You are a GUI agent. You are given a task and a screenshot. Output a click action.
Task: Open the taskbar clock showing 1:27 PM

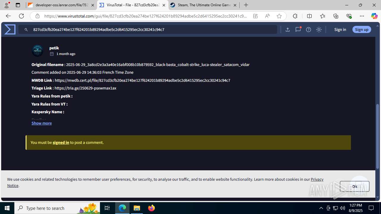tap(355, 208)
